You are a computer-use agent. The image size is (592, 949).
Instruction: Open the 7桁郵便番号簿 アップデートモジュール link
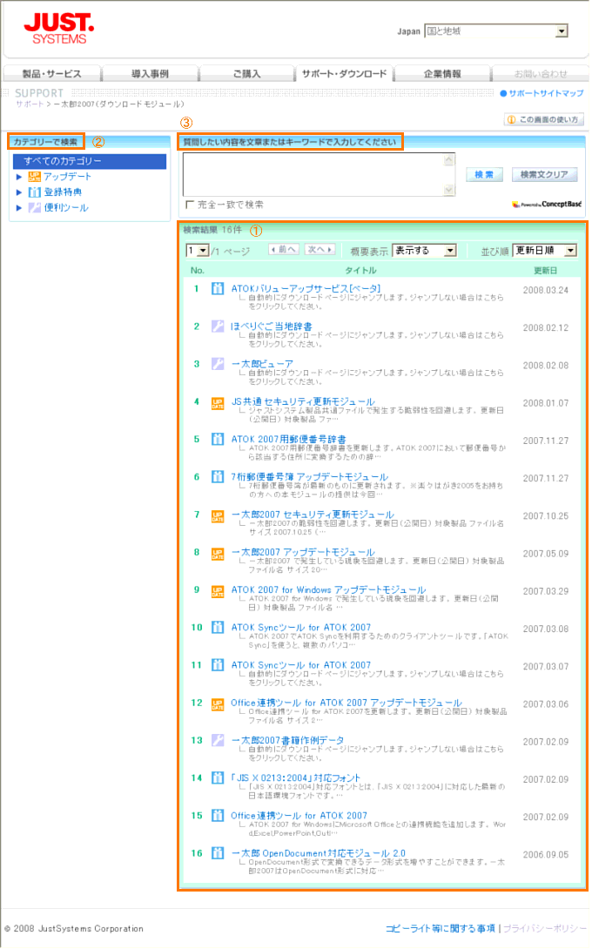point(309,477)
